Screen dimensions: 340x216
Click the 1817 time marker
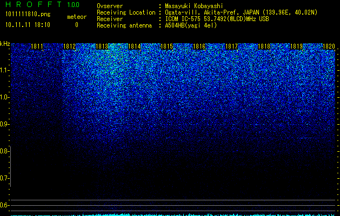231,46
